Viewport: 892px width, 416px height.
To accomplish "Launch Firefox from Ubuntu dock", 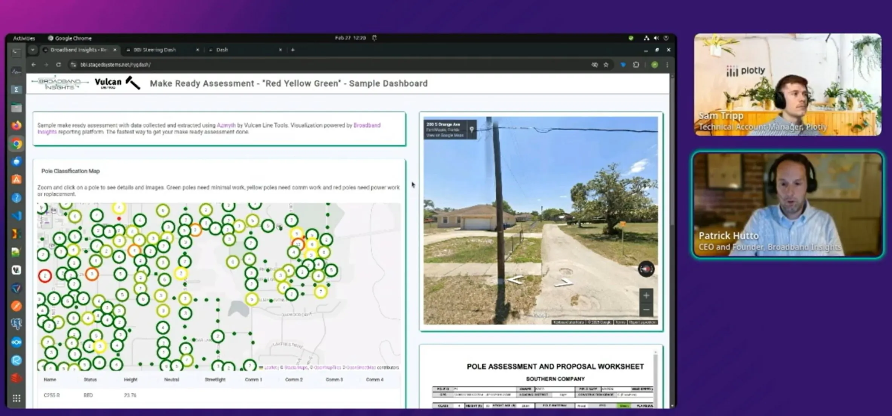I will click(16, 125).
